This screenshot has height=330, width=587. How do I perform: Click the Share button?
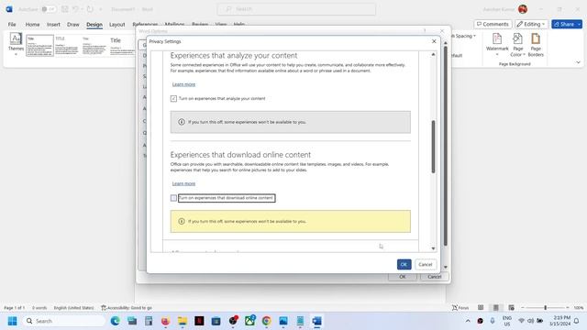(564, 24)
